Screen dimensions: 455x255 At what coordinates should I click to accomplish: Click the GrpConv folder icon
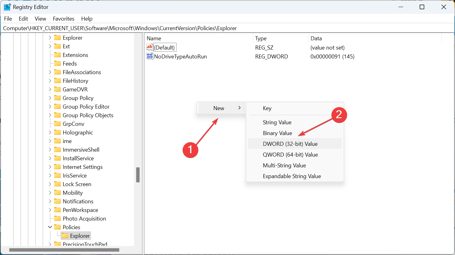57,124
